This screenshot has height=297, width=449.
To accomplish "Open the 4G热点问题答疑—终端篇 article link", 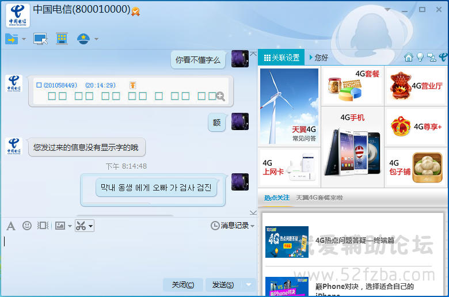I will pos(355,240).
